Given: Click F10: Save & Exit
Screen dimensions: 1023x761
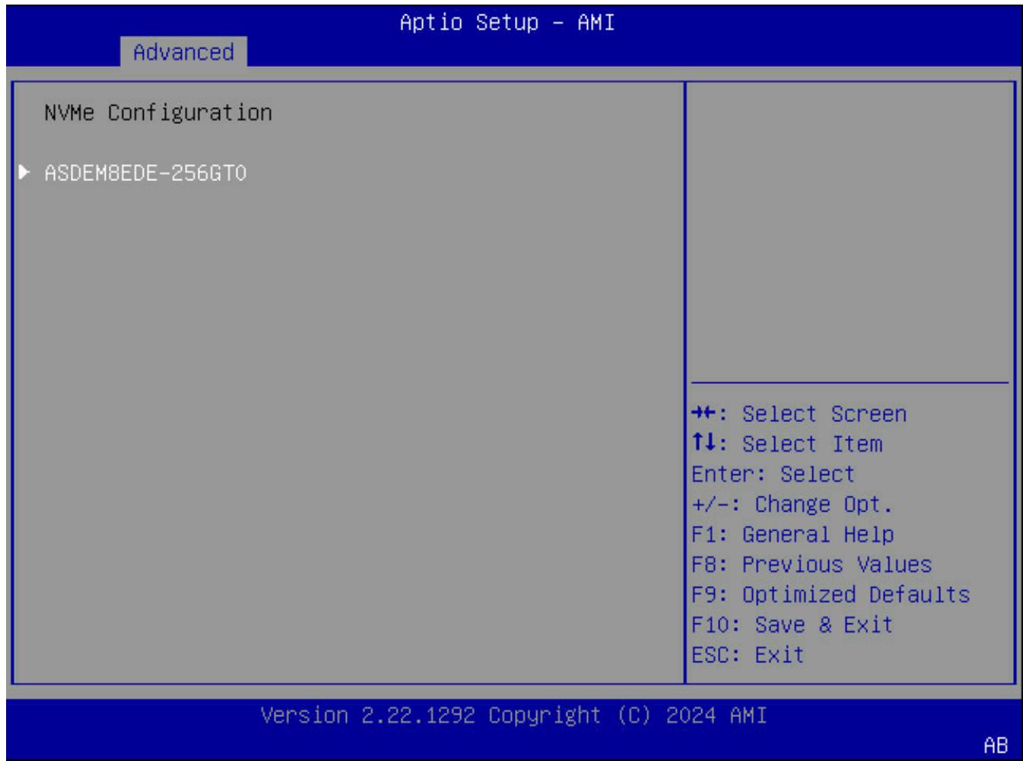Looking at the screenshot, I should (792, 625).
